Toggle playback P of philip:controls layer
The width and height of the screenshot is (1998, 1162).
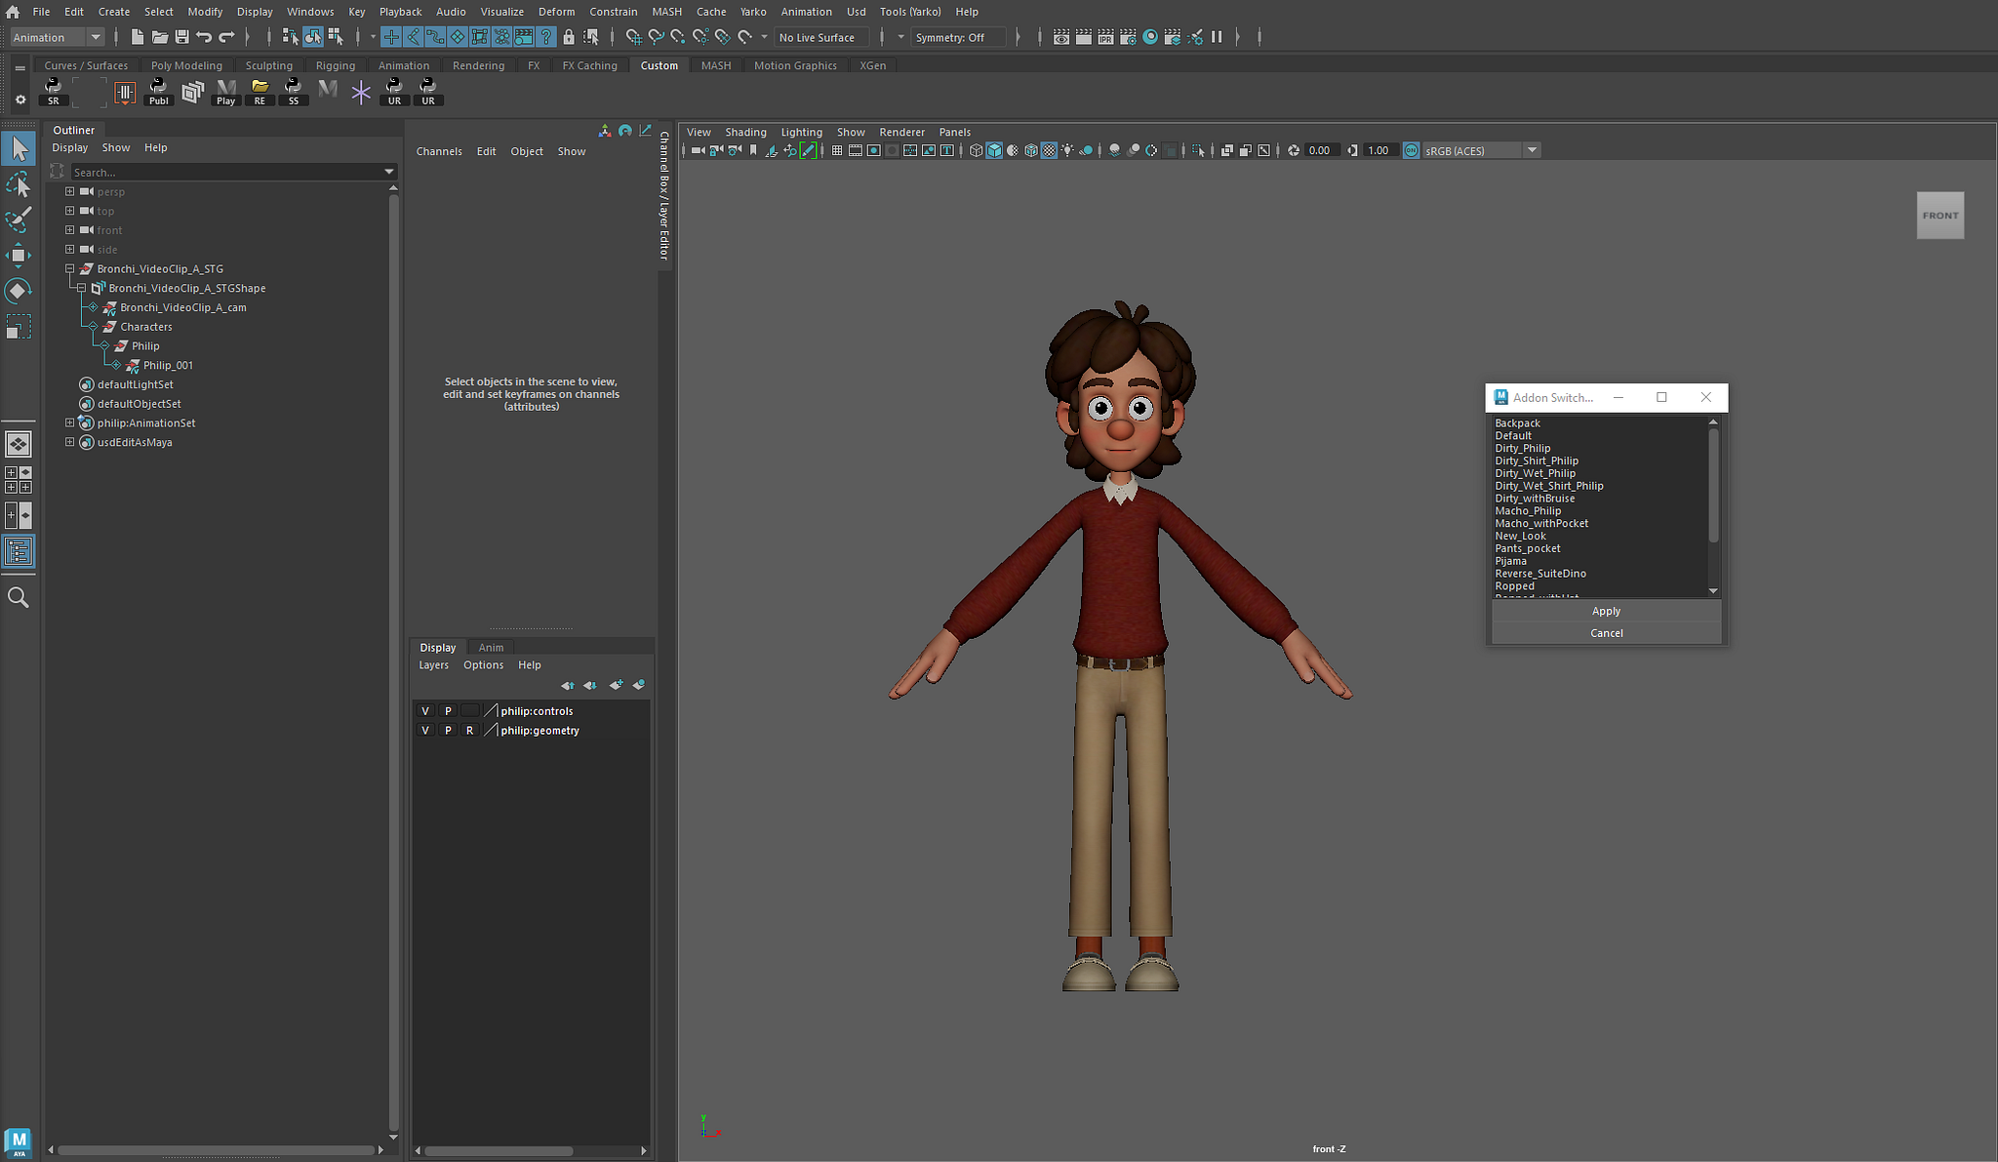pyautogui.click(x=448, y=711)
